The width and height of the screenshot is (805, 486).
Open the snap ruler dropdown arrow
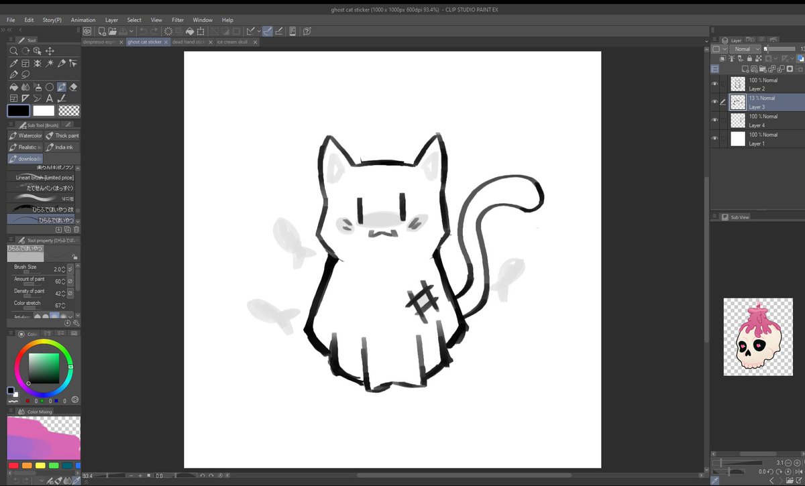point(259,31)
